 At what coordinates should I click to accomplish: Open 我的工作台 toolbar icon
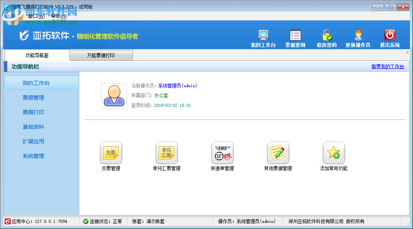pyautogui.click(x=263, y=35)
